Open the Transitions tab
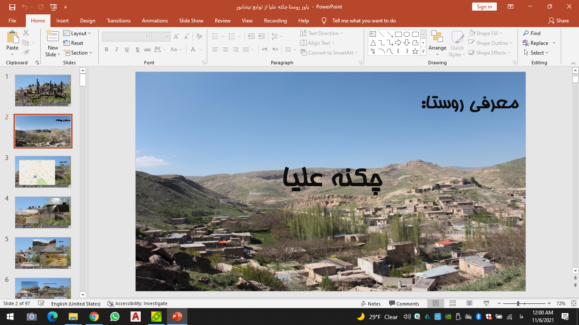Viewport: 579px width, 325px height. coord(119,20)
